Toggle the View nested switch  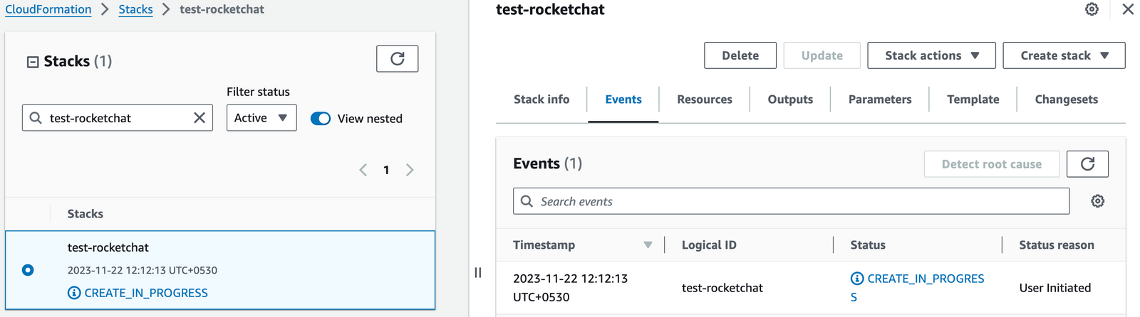coord(321,119)
